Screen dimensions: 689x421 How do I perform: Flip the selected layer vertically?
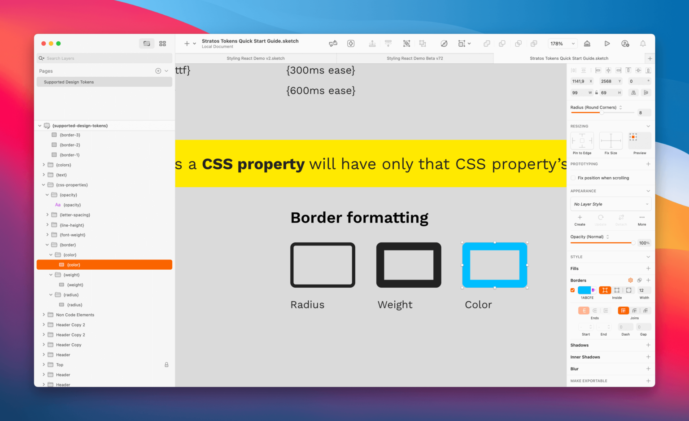coord(646,92)
